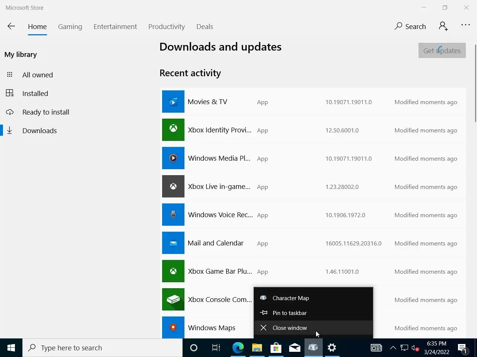This screenshot has width=477, height=357.
Task: Open the Entertainment tab
Action: coord(115,26)
